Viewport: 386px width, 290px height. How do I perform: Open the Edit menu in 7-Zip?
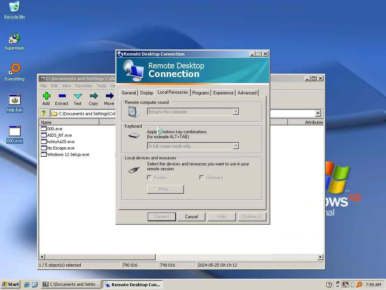54,86
